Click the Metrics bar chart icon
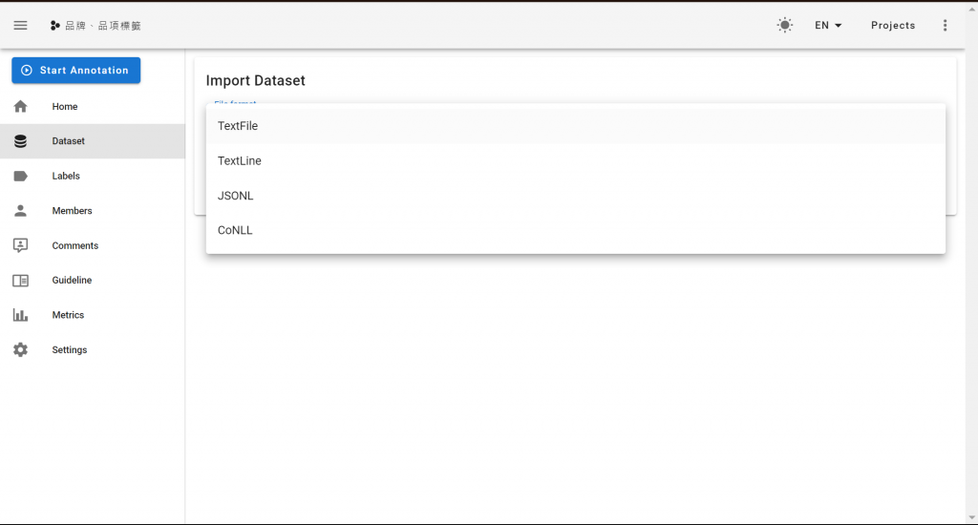 21,315
